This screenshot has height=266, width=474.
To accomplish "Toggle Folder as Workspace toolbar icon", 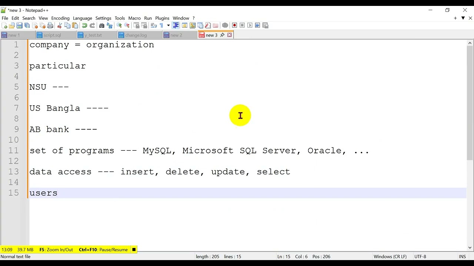I will 216,25.
